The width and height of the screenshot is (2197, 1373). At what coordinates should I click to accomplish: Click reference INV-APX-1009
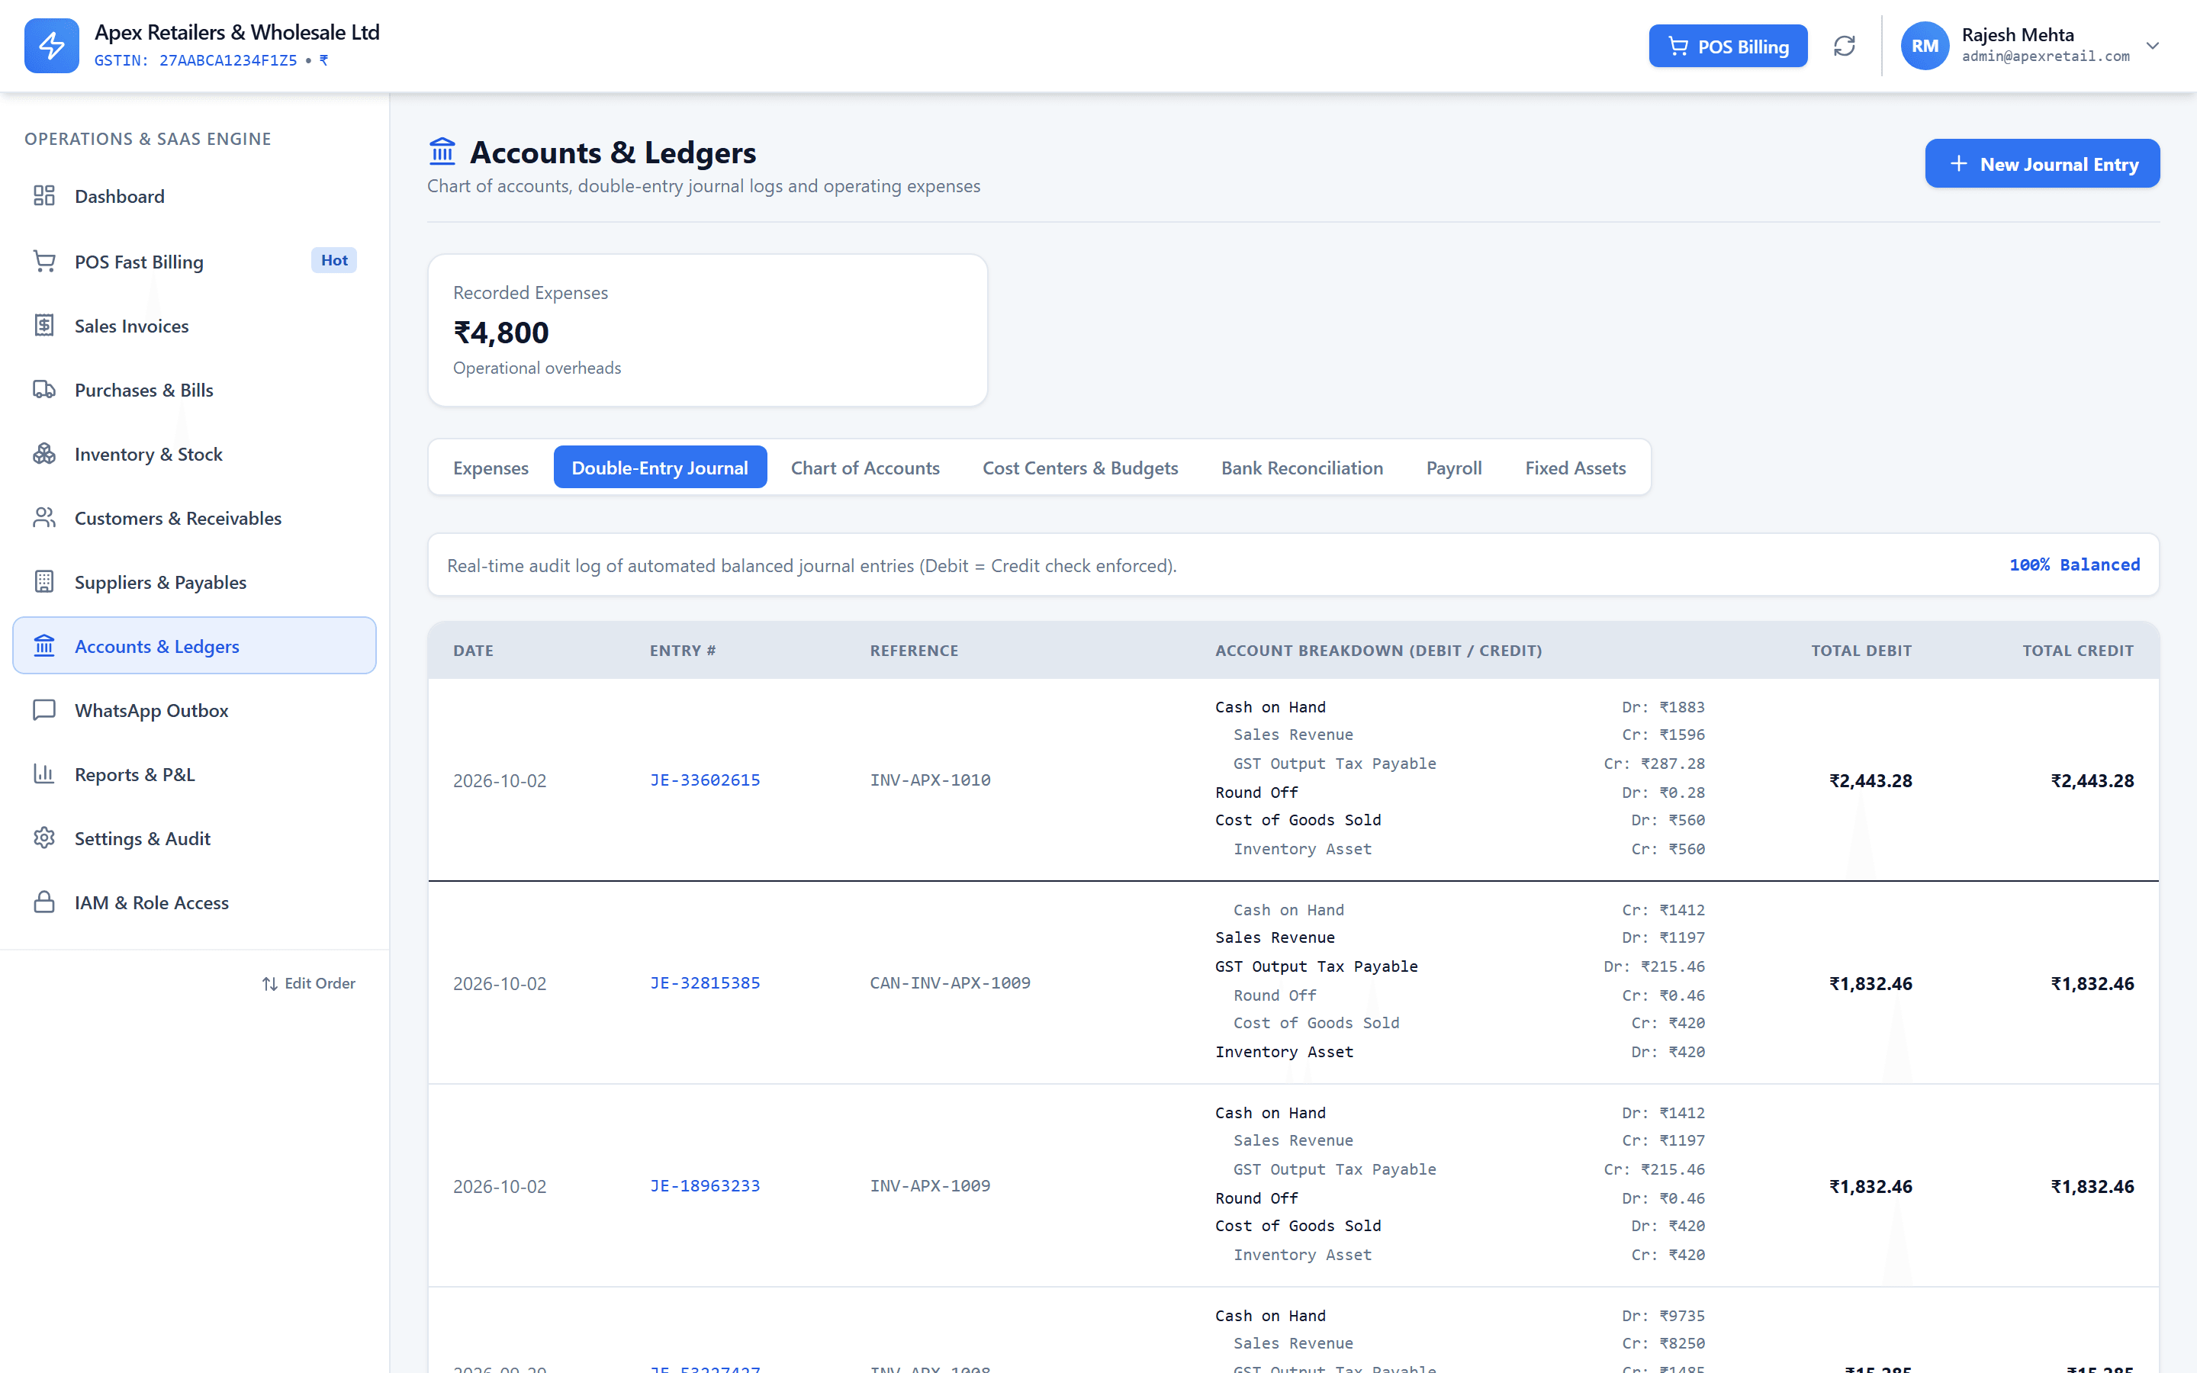(x=930, y=1186)
